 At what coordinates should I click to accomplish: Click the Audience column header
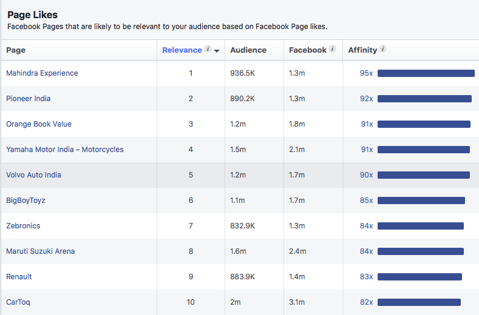pos(248,50)
